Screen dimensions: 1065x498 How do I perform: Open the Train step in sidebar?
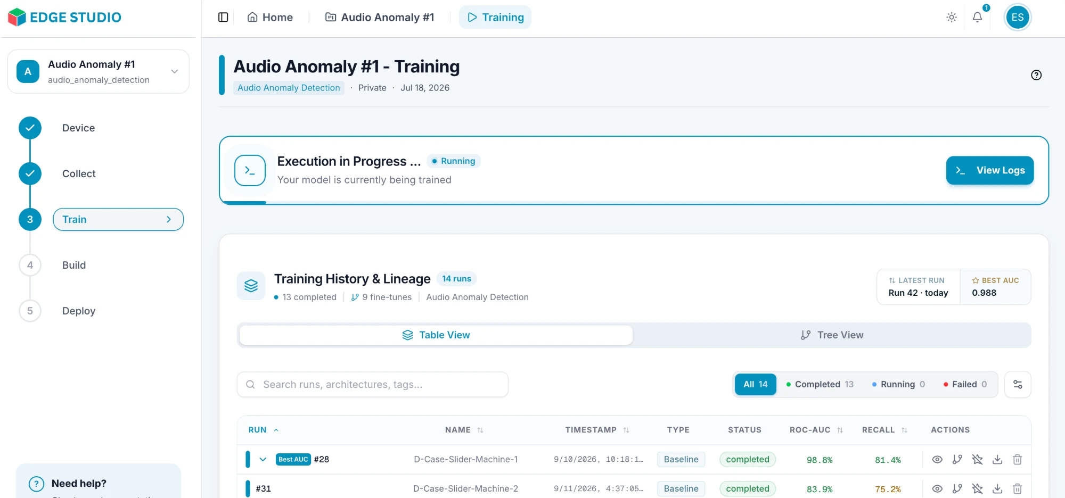[x=118, y=219]
